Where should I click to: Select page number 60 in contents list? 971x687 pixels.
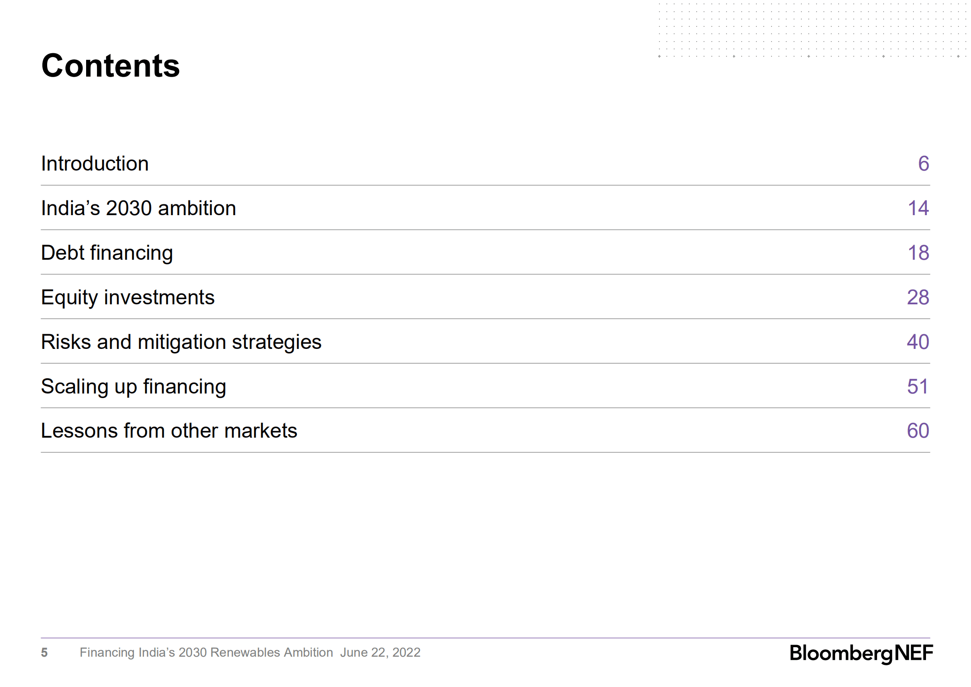918,431
